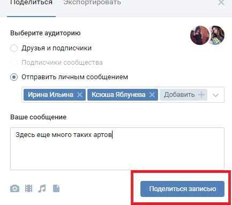Click the Ксюша Яблунева recipient tag
The height and width of the screenshot is (205, 232).
[123, 95]
